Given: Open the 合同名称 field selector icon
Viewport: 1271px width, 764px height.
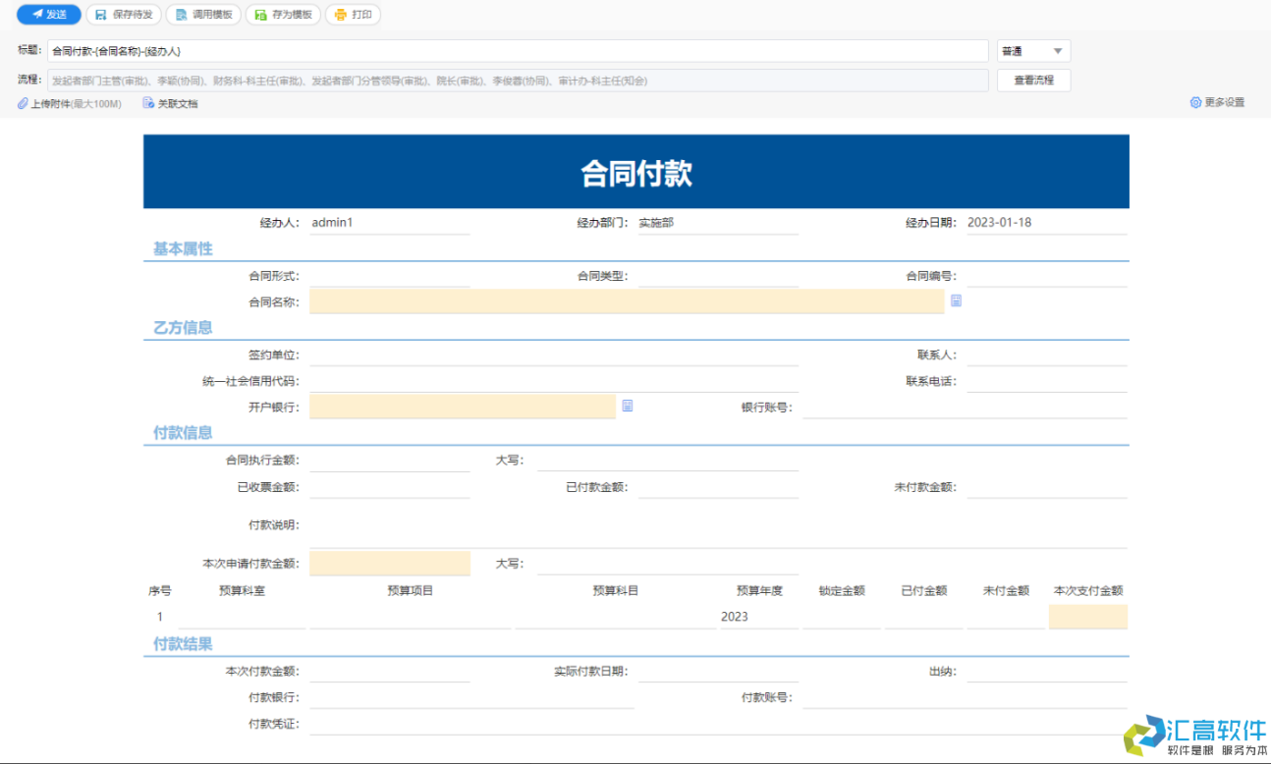Looking at the screenshot, I should tap(956, 301).
